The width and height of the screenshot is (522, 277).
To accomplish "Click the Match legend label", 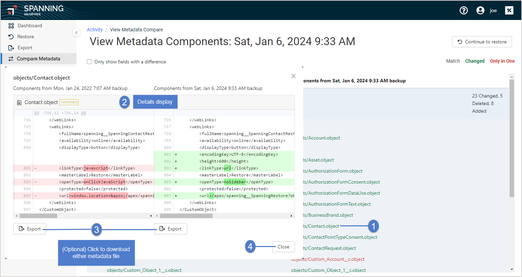I will click(453, 61).
